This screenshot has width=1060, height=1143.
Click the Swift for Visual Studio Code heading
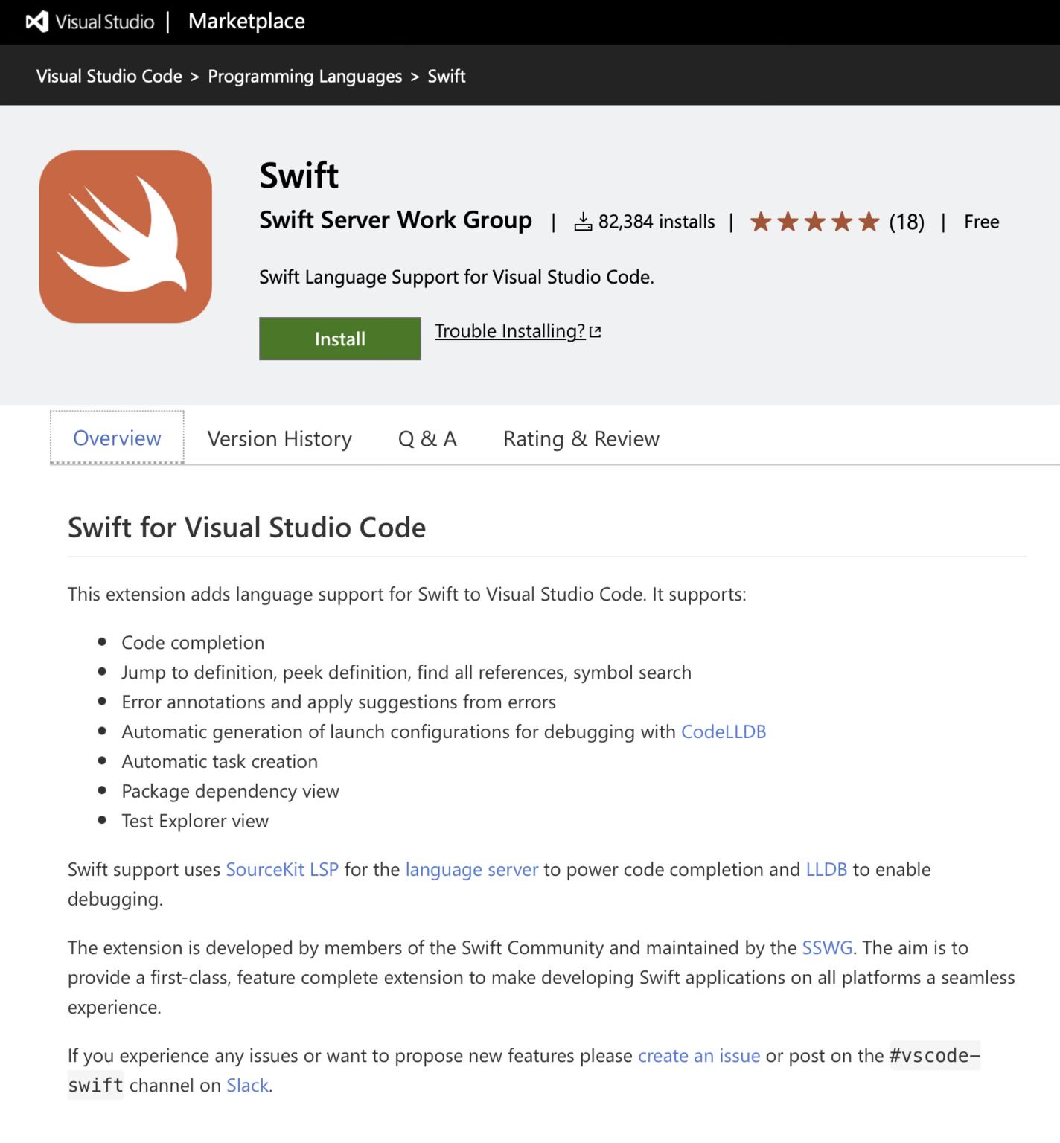246,527
